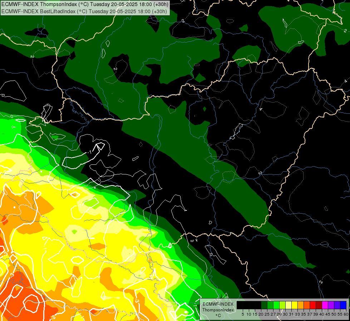Screen dimensions: 350x321
Task: Click the legend tick value 45
Action: click(328, 314)
